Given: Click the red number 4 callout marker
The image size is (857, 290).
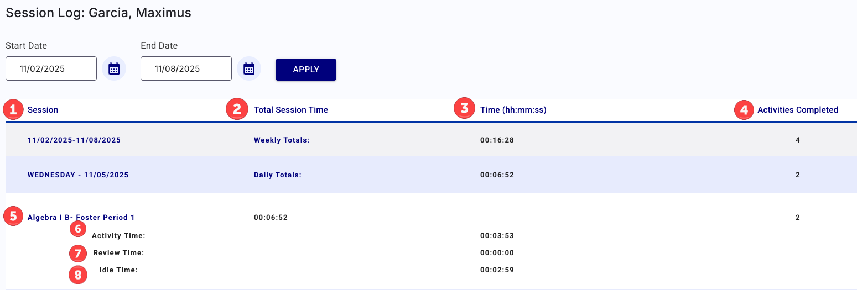Looking at the screenshot, I should pyautogui.click(x=744, y=109).
